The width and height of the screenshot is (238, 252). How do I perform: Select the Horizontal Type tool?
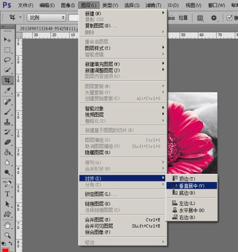pos(7,194)
